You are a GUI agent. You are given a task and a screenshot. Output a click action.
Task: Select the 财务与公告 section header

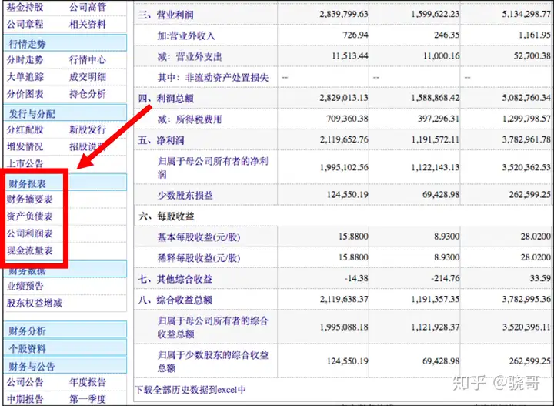65,366
